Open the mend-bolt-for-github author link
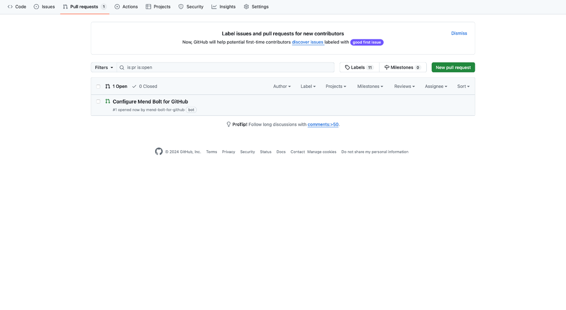Viewport: 566px width, 310px height. 165,110
